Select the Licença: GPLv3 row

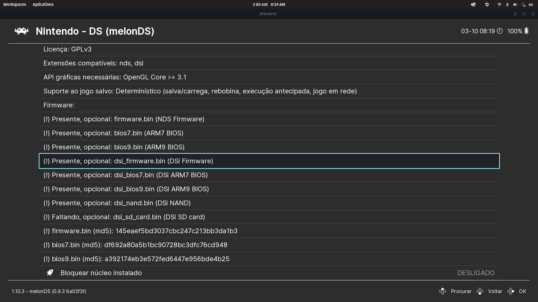click(x=269, y=49)
